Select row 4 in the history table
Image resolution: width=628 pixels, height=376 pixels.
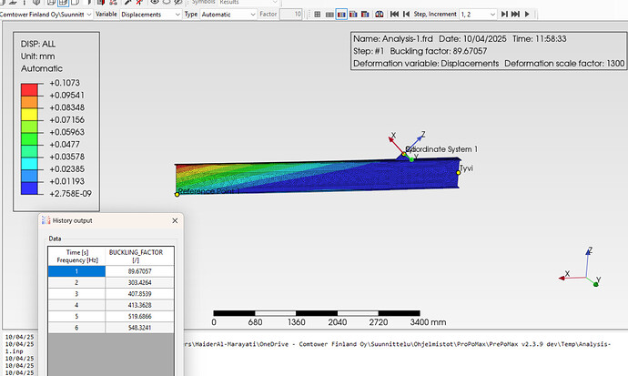tap(76, 305)
